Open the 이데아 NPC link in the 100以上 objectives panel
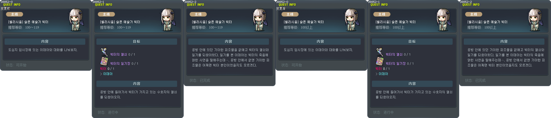 383,74
